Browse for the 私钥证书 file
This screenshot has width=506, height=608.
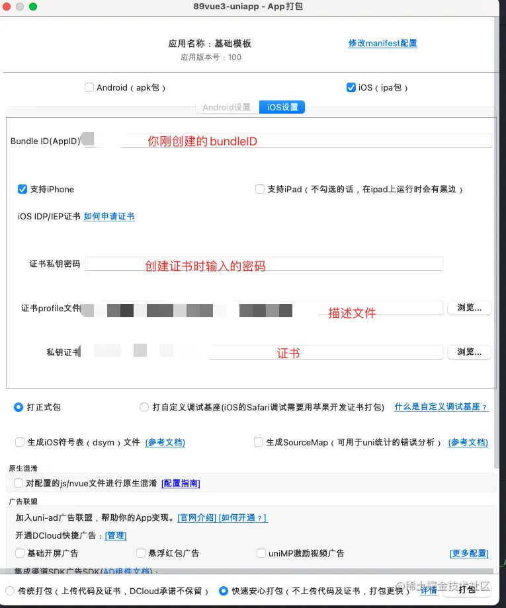click(x=469, y=352)
